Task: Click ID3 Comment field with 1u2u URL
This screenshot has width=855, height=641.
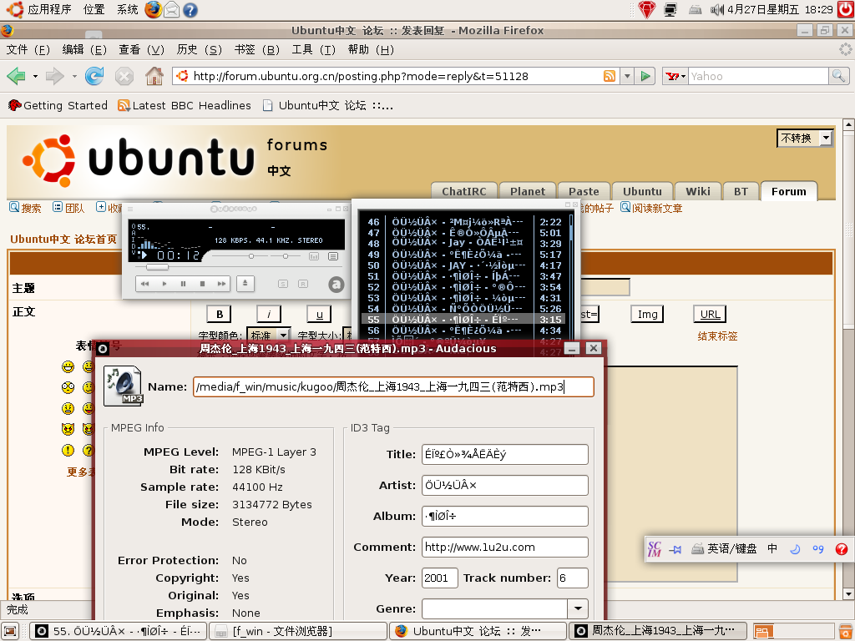Action: [505, 548]
